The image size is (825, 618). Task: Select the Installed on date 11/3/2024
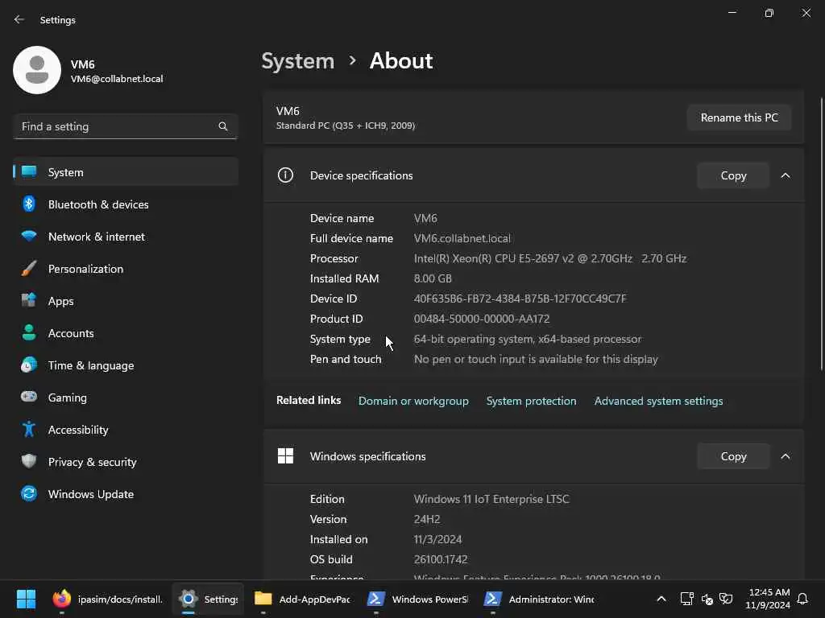tap(437, 539)
